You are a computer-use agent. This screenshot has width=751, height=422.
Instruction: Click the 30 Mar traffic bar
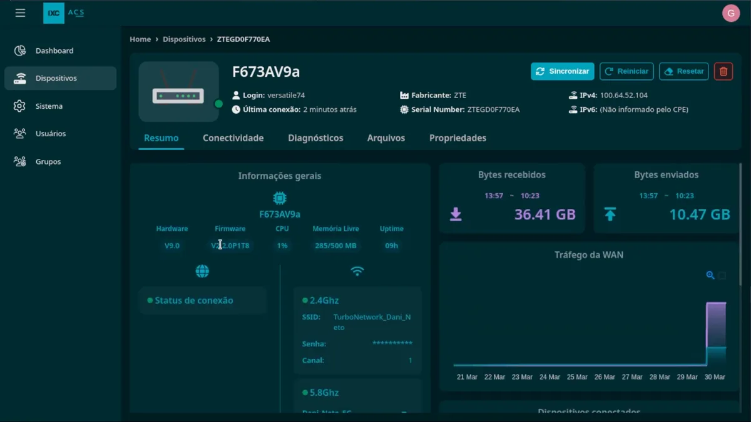(716, 334)
